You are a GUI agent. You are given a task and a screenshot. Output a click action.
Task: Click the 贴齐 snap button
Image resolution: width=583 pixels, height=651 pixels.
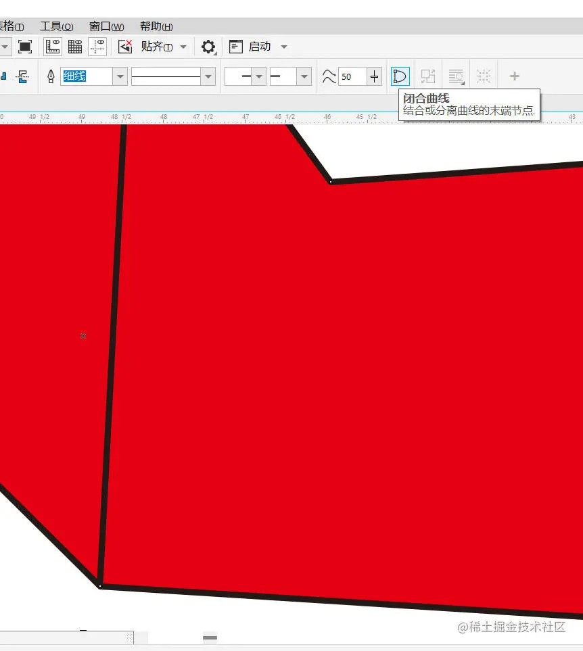pos(156,47)
